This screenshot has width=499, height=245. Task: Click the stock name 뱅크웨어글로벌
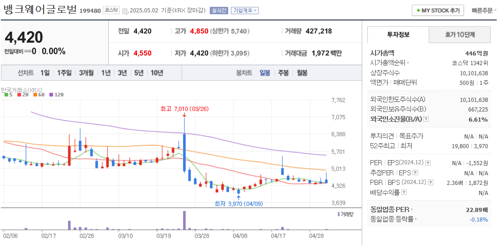point(40,10)
